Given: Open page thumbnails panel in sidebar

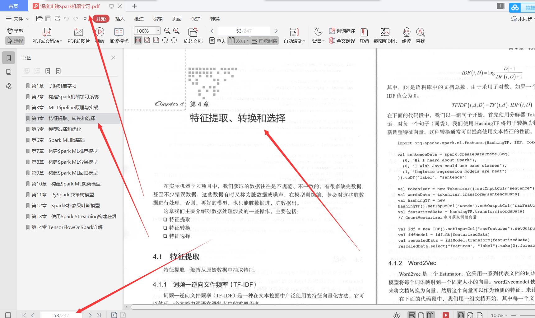Looking at the screenshot, I should [x=9, y=72].
